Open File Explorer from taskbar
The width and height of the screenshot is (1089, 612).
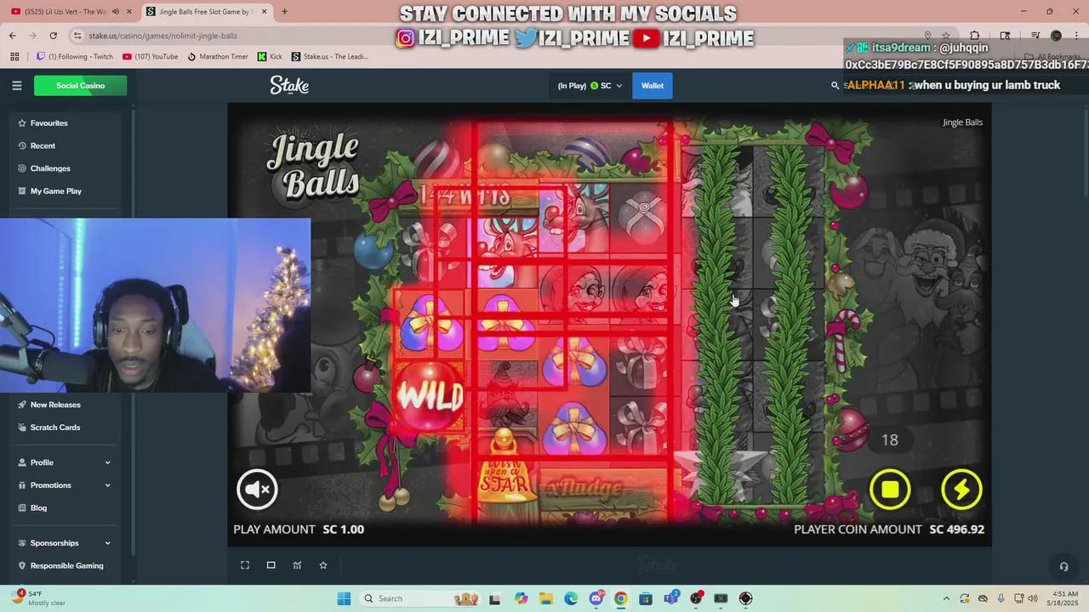coord(545,598)
